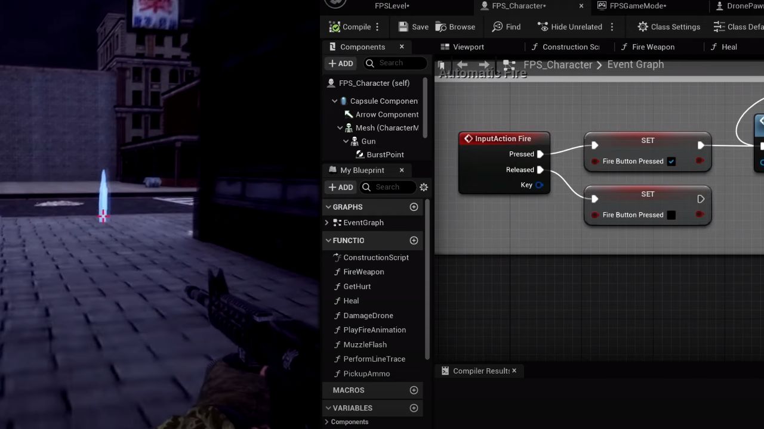Uncheck Fire Button Pressed in the upper SET node
This screenshot has width=764, height=429.
tap(671, 161)
